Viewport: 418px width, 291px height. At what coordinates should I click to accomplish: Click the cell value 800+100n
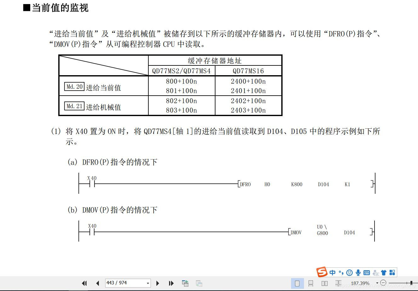coord(181,81)
